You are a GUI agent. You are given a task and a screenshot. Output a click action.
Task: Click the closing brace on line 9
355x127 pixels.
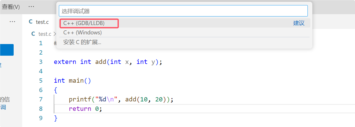56,118
